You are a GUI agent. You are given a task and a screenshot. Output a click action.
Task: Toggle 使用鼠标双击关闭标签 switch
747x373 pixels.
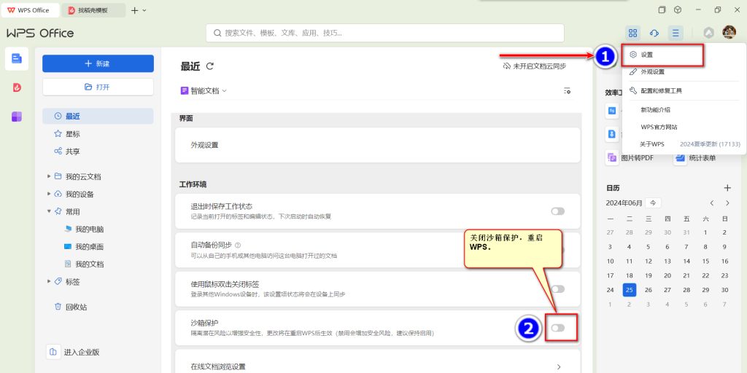[x=558, y=288]
